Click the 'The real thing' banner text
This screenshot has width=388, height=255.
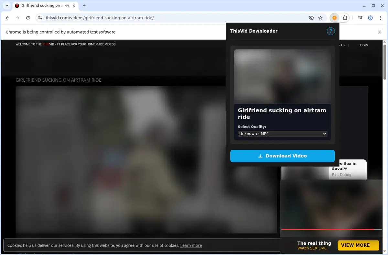314,243
